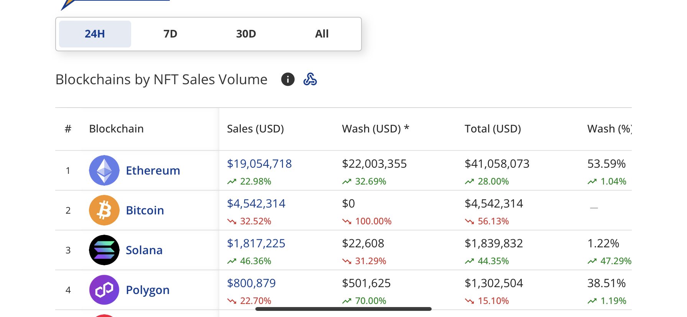Screen dimensions: 687x317
Task: Select the 24H time range tab
Action: click(95, 34)
